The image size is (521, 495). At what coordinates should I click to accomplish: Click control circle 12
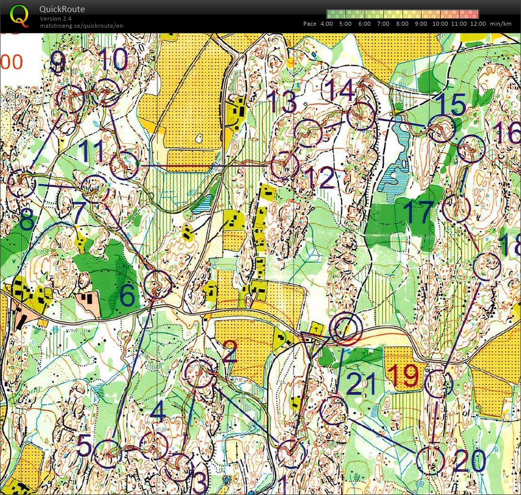(x=285, y=166)
